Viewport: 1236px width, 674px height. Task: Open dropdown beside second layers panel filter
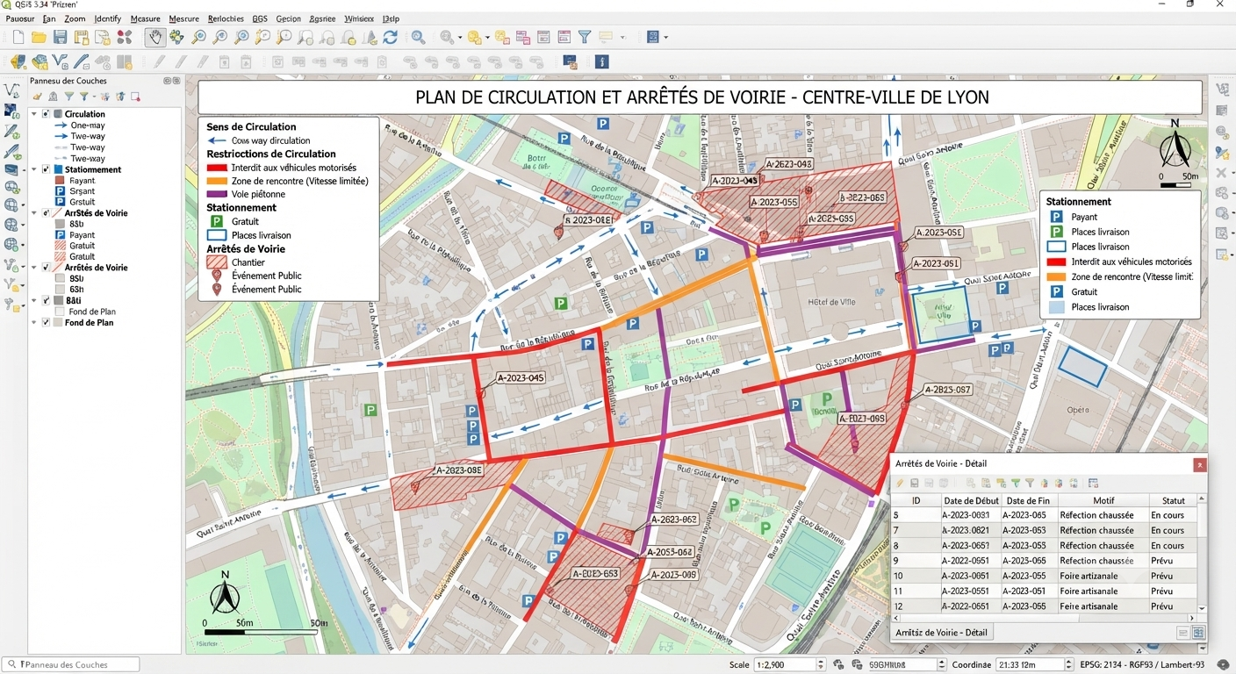pos(94,97)
